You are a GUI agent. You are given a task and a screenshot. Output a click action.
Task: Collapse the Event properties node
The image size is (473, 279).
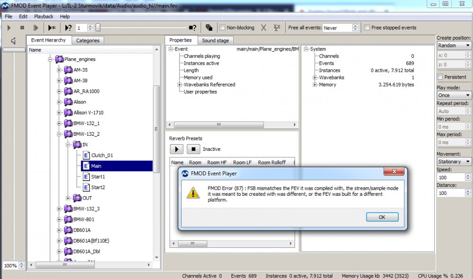point(171,49)
